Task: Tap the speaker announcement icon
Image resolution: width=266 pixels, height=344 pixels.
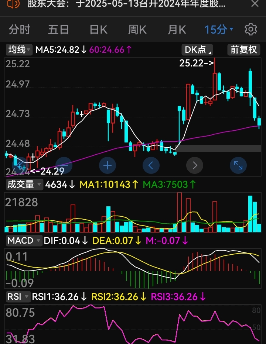Action: click(x=13, y=3)
